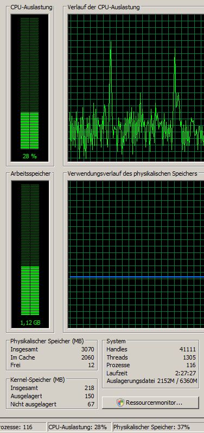This screenshot has width=204, height=433.
Task: Click the Auslagerungsdatei 2152M / 6360M value
Action: pos(177,381)
